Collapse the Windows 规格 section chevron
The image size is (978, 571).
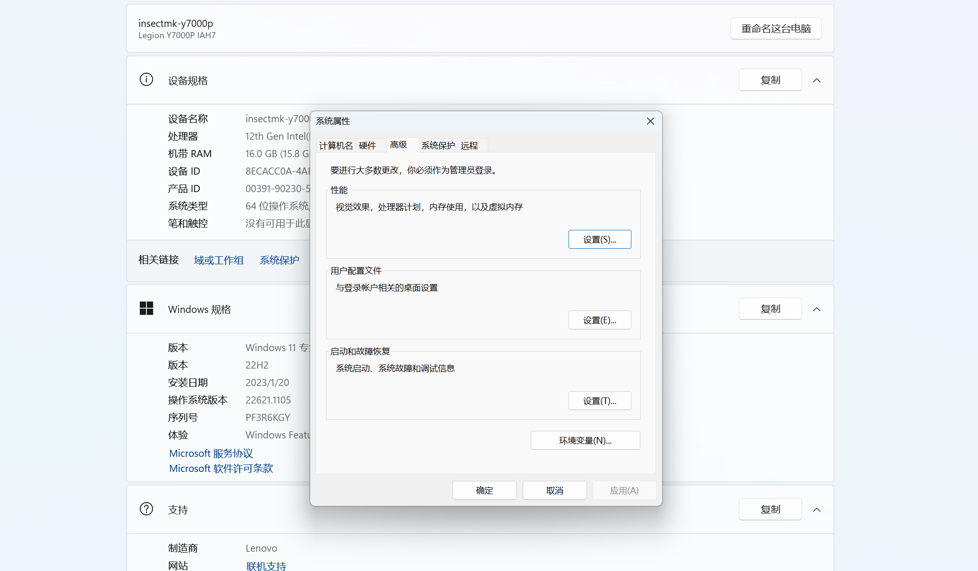pos(816,309)
